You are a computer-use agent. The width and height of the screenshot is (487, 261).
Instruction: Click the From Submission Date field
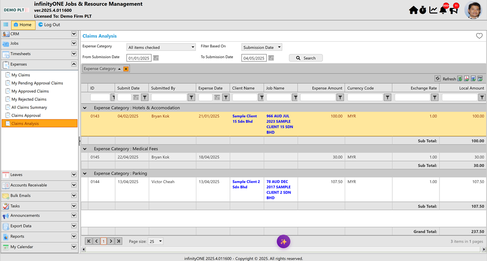[x=140, y=57]
